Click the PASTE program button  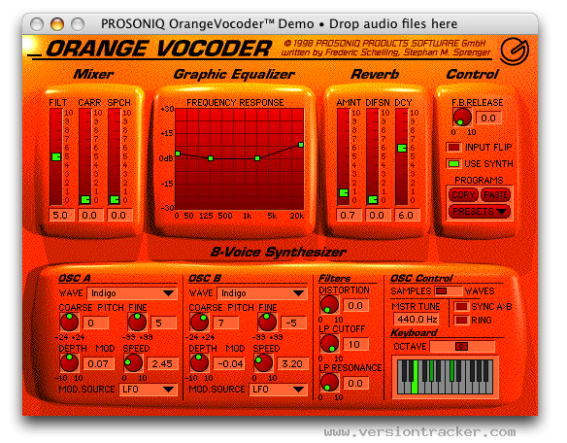(x=495, y=195)
